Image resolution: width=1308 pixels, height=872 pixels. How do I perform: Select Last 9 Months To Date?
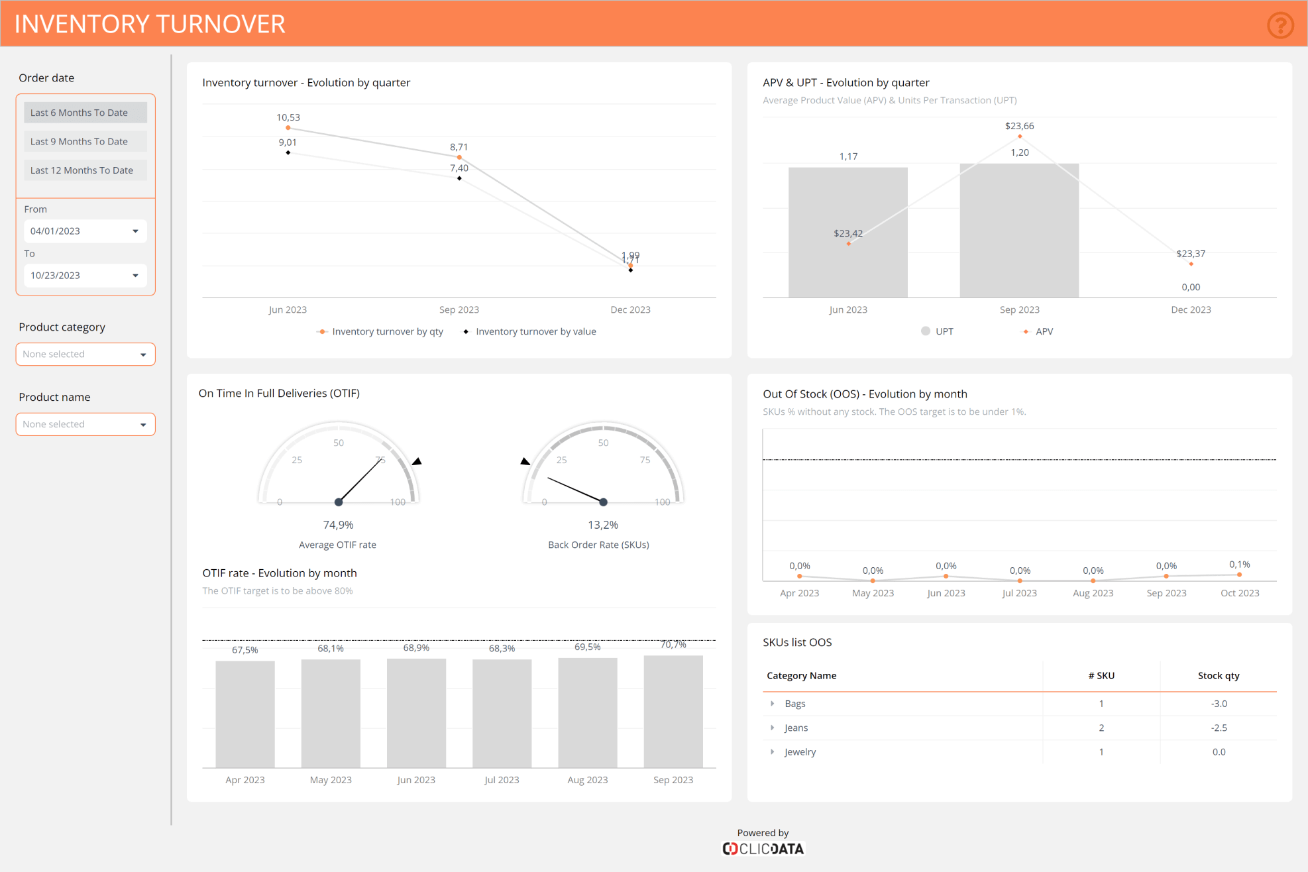point(85,141)
